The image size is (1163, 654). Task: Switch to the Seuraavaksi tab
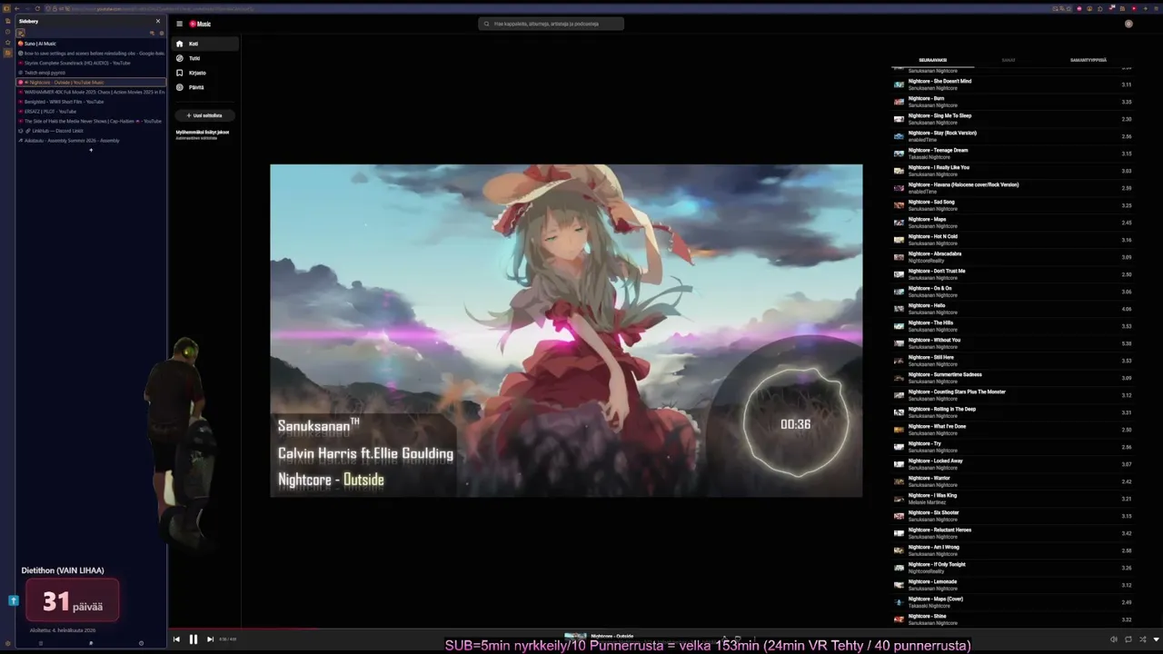point(932,60)
